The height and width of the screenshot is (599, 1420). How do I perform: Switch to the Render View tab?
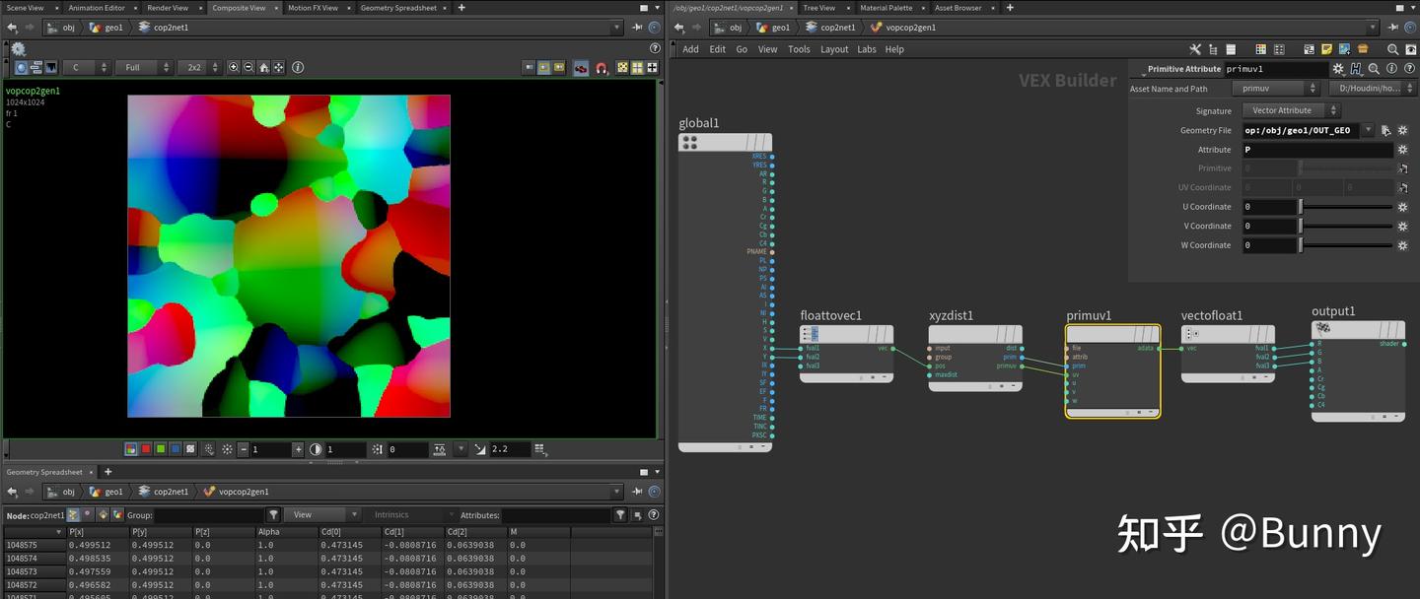coord(168,8)
